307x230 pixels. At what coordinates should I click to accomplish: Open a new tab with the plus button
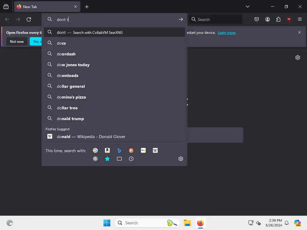click(x=87, y=7)
